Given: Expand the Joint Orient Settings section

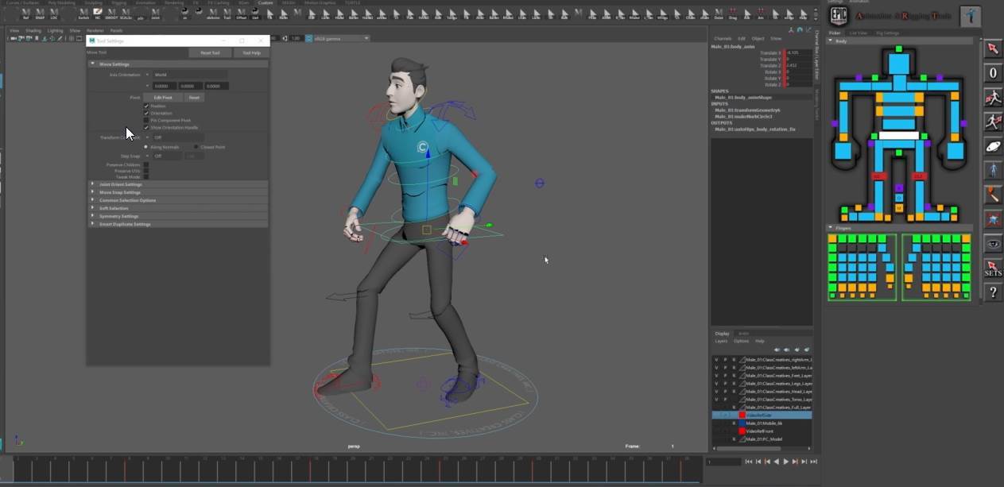Looking at the screenshot, I should 177,184.
